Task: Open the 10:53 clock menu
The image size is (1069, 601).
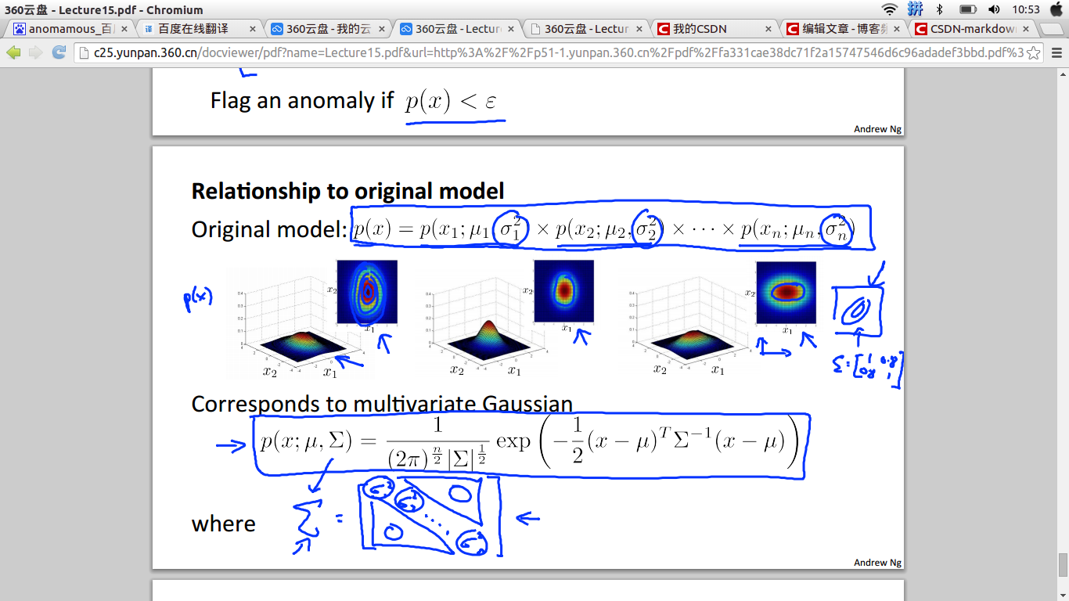Action: coord(1026,9)
